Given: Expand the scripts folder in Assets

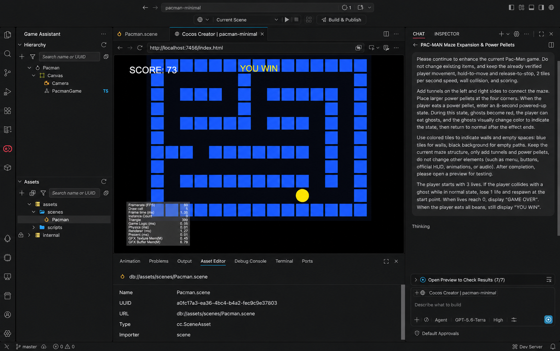Looking at the screenshot, I should pos(34,227).
